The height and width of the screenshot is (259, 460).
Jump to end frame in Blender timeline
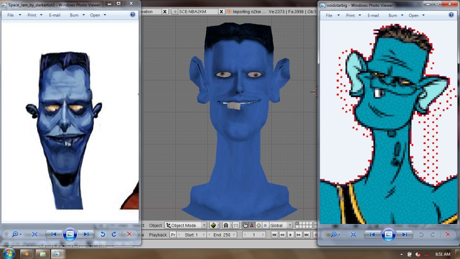tap(306, 235)
